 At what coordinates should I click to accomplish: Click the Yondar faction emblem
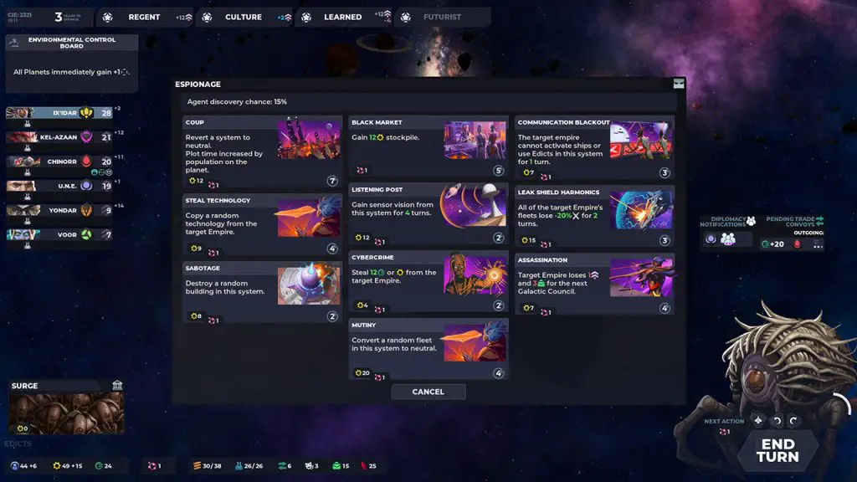(x=86, y=210)
